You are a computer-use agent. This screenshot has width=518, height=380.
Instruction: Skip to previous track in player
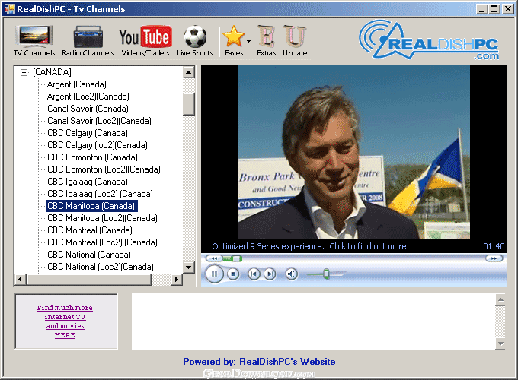click(x=254, y=274)
